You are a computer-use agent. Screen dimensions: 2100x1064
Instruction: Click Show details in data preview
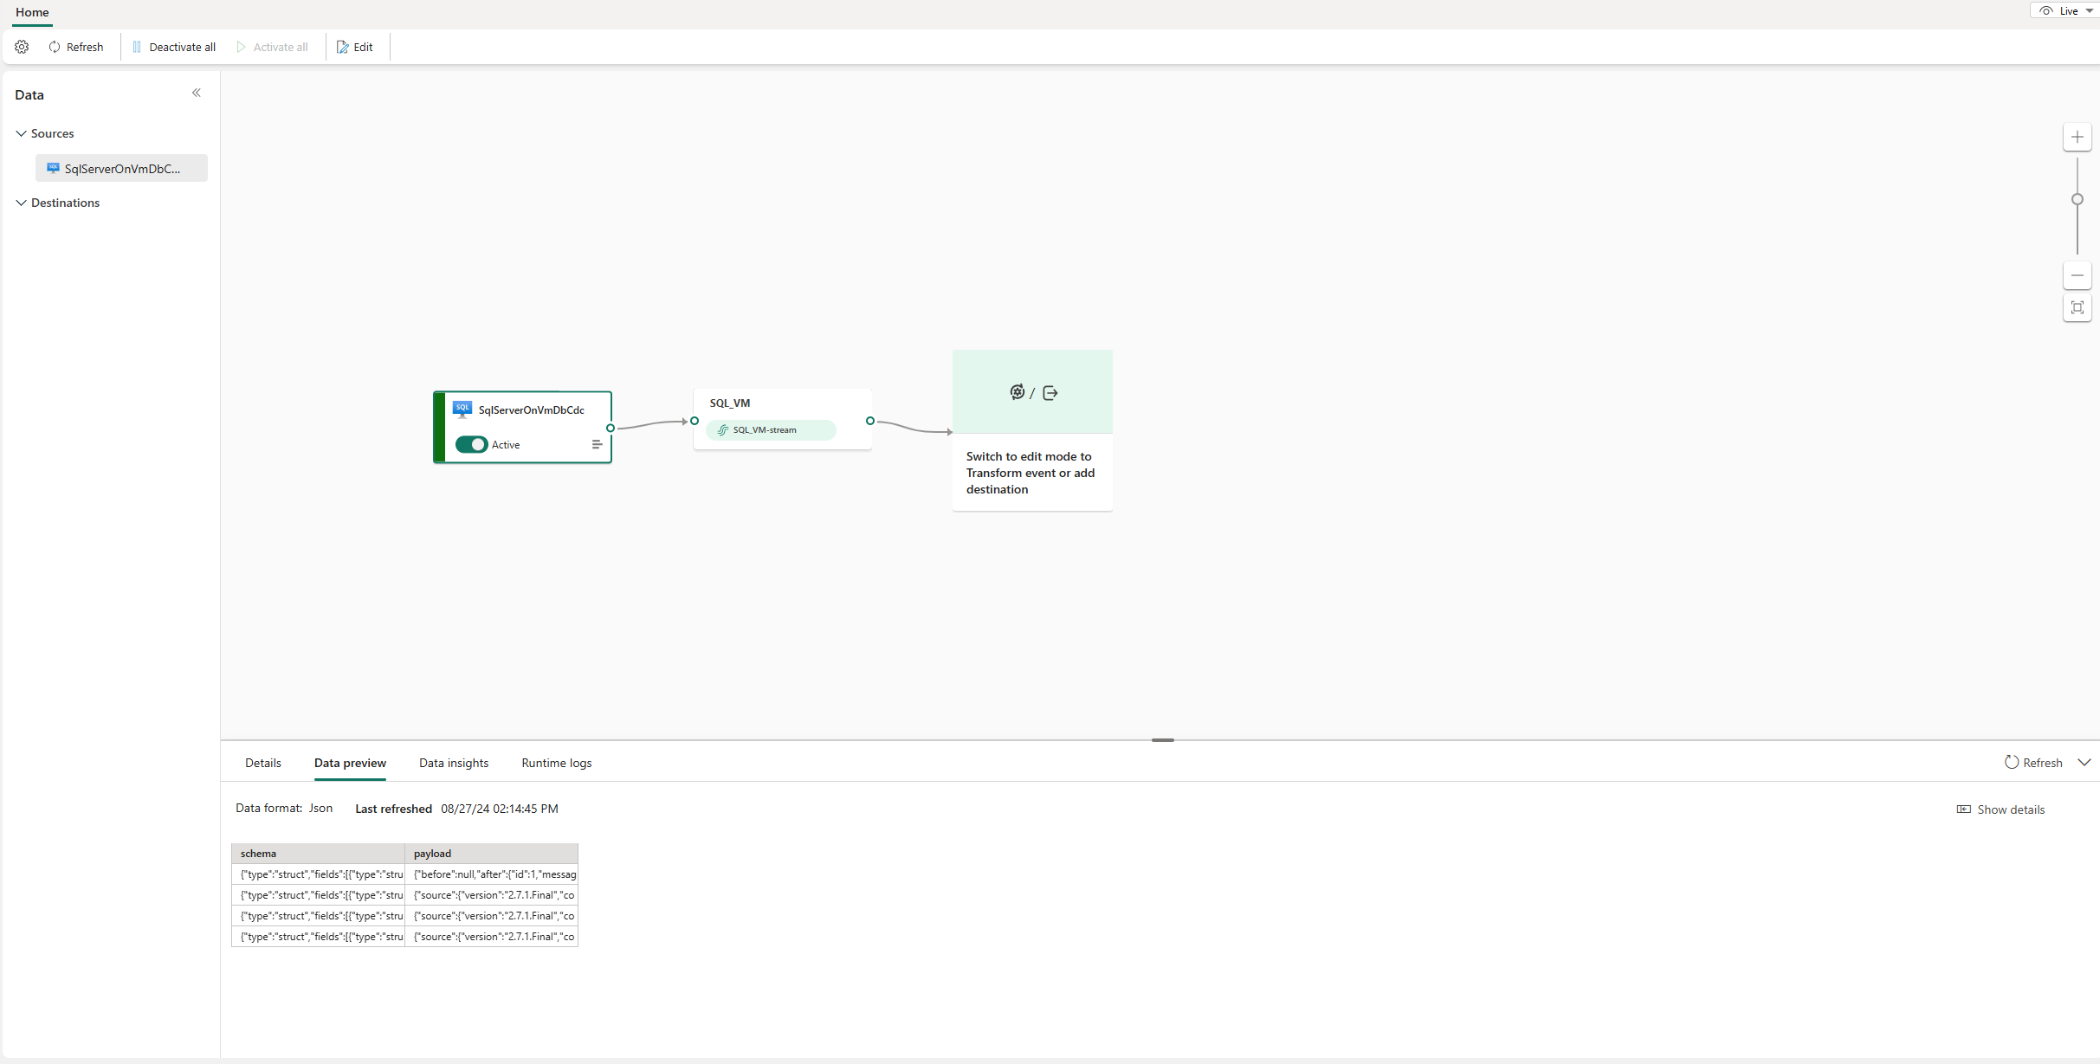tap(2000, 809)
